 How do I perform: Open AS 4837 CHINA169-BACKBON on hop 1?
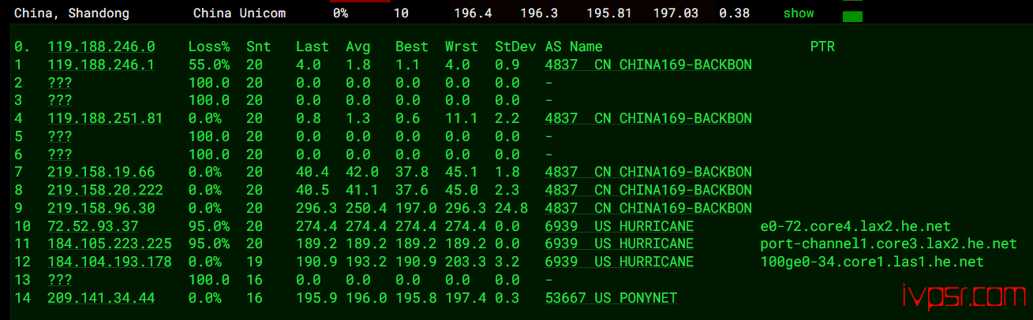tap(648, 65)
